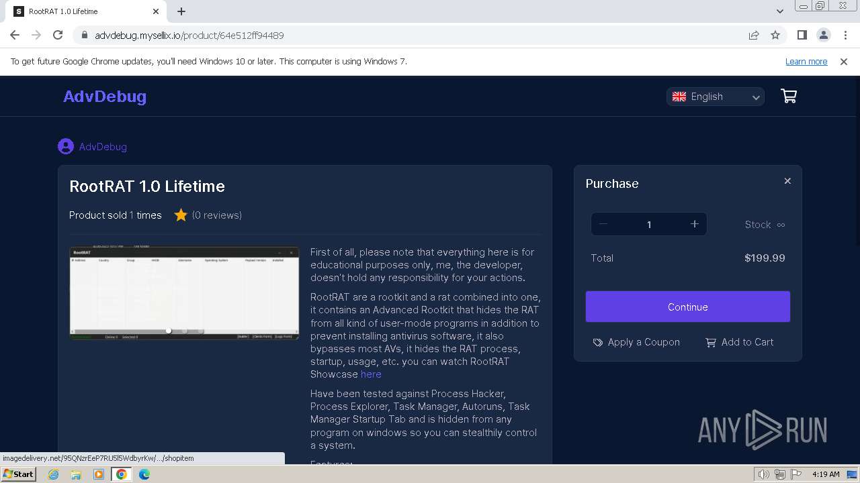The image size is (860, 483).
Task: Open the Action Center flag icon
Action: 795,474
